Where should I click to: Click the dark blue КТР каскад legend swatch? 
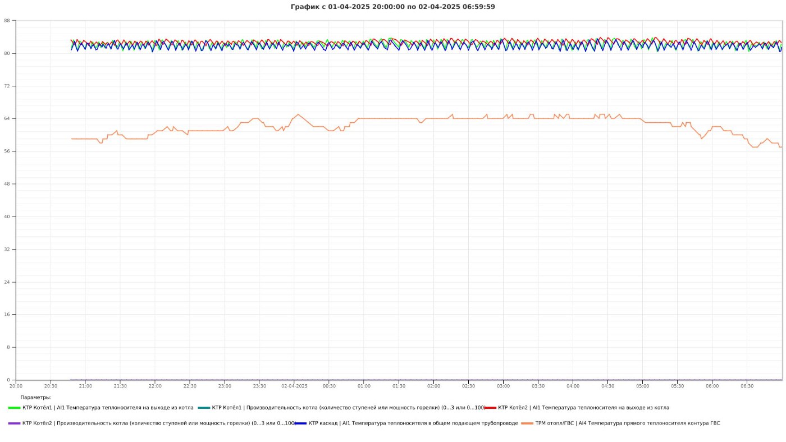[300, 423]
